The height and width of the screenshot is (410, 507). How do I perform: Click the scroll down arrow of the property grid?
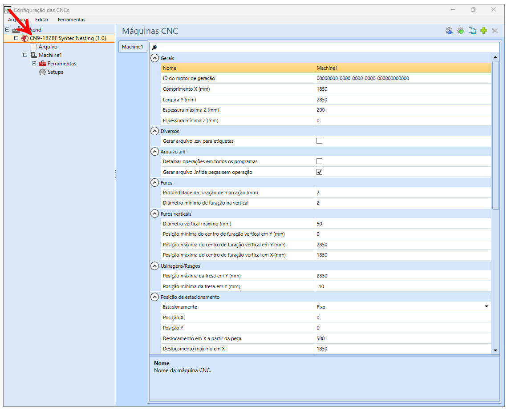(495, 350)
